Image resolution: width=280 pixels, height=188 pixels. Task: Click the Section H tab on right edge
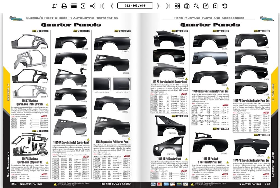click(x=273, y=92)
